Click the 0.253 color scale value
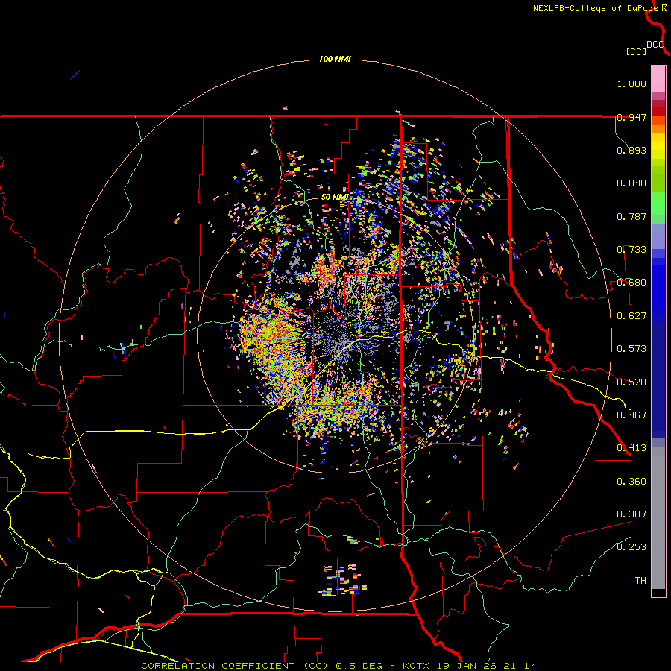This screenshot has height=671, width=671. 631,547
